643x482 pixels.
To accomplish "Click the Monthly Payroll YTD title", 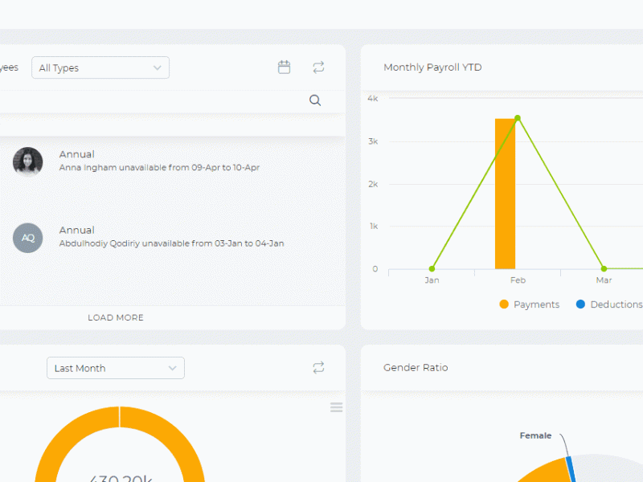I will (x=432, y=67).
